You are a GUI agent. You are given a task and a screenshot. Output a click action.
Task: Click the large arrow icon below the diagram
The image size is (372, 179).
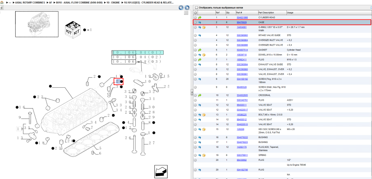point(161,172)
